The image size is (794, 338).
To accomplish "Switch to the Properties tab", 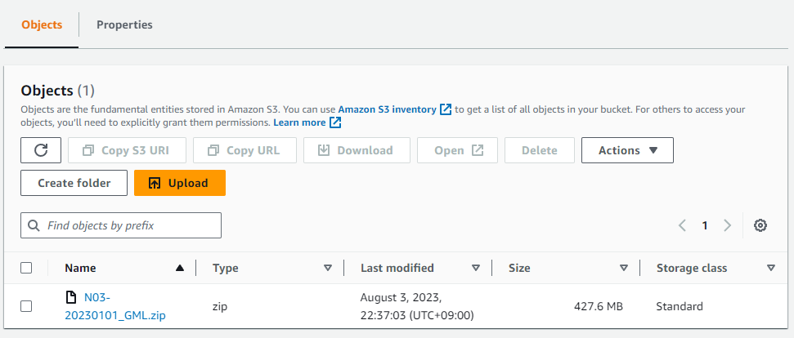I will pos(124,24).
